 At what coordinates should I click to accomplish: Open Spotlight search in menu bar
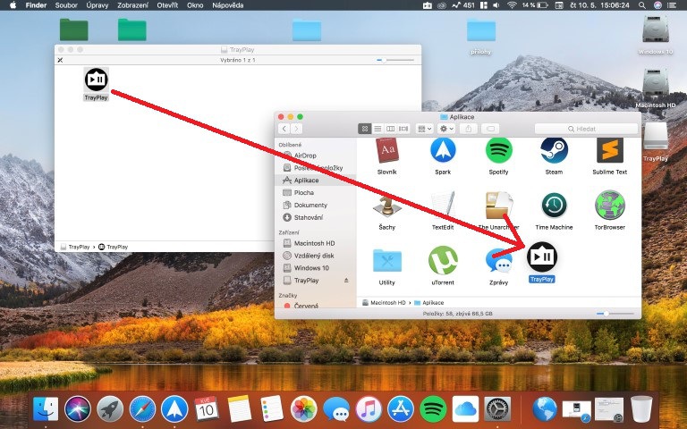pyautogui.click(x=642, y=5)
